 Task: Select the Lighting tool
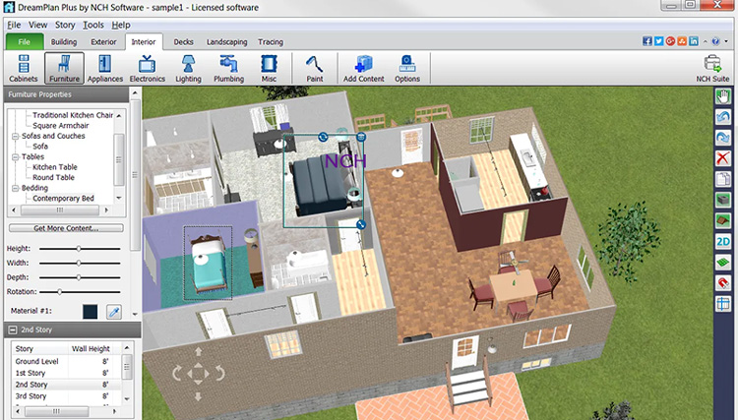click(x=188, y=69)
